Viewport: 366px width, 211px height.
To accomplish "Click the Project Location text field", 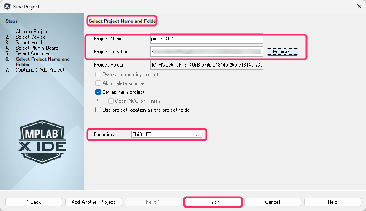I will point(206,52).
